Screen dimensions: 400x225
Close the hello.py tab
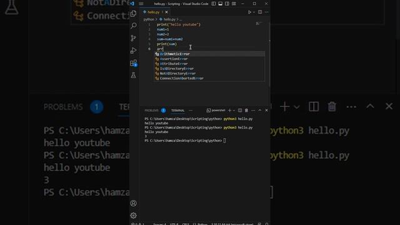click(167, 12)
